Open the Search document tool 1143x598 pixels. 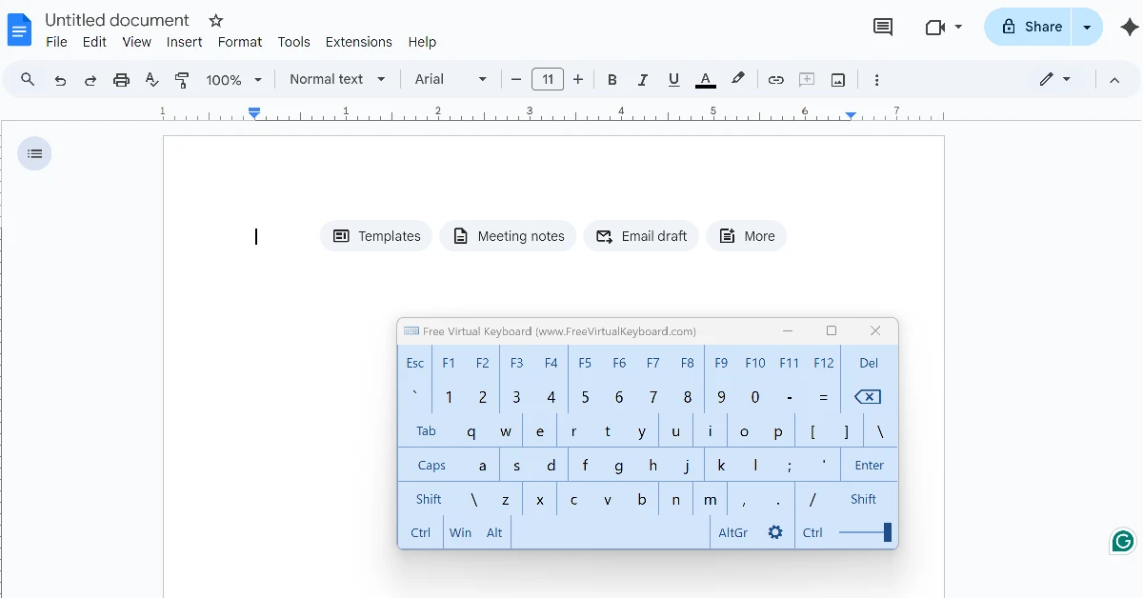pyautogui.click(x=27, y=79)
